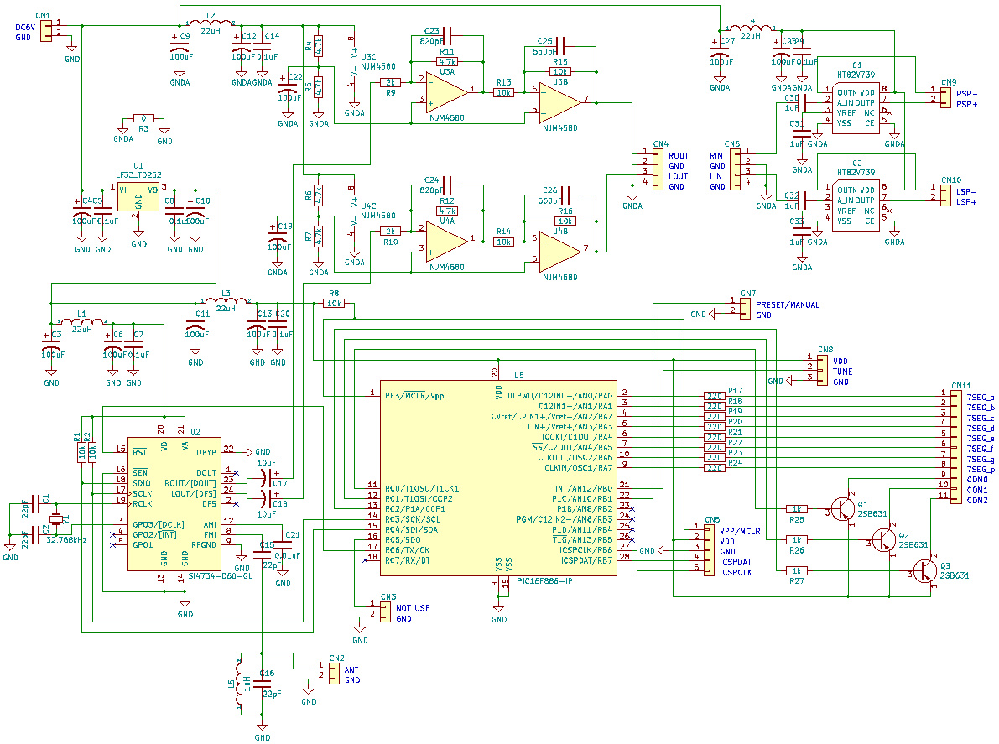Select the inductor L4 symbol

click(749, 29)
